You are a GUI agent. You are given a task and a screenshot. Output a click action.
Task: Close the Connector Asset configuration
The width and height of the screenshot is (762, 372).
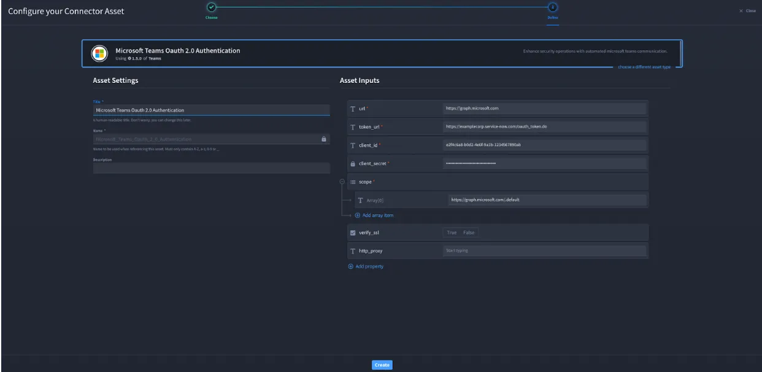click(x=747, y=11)
